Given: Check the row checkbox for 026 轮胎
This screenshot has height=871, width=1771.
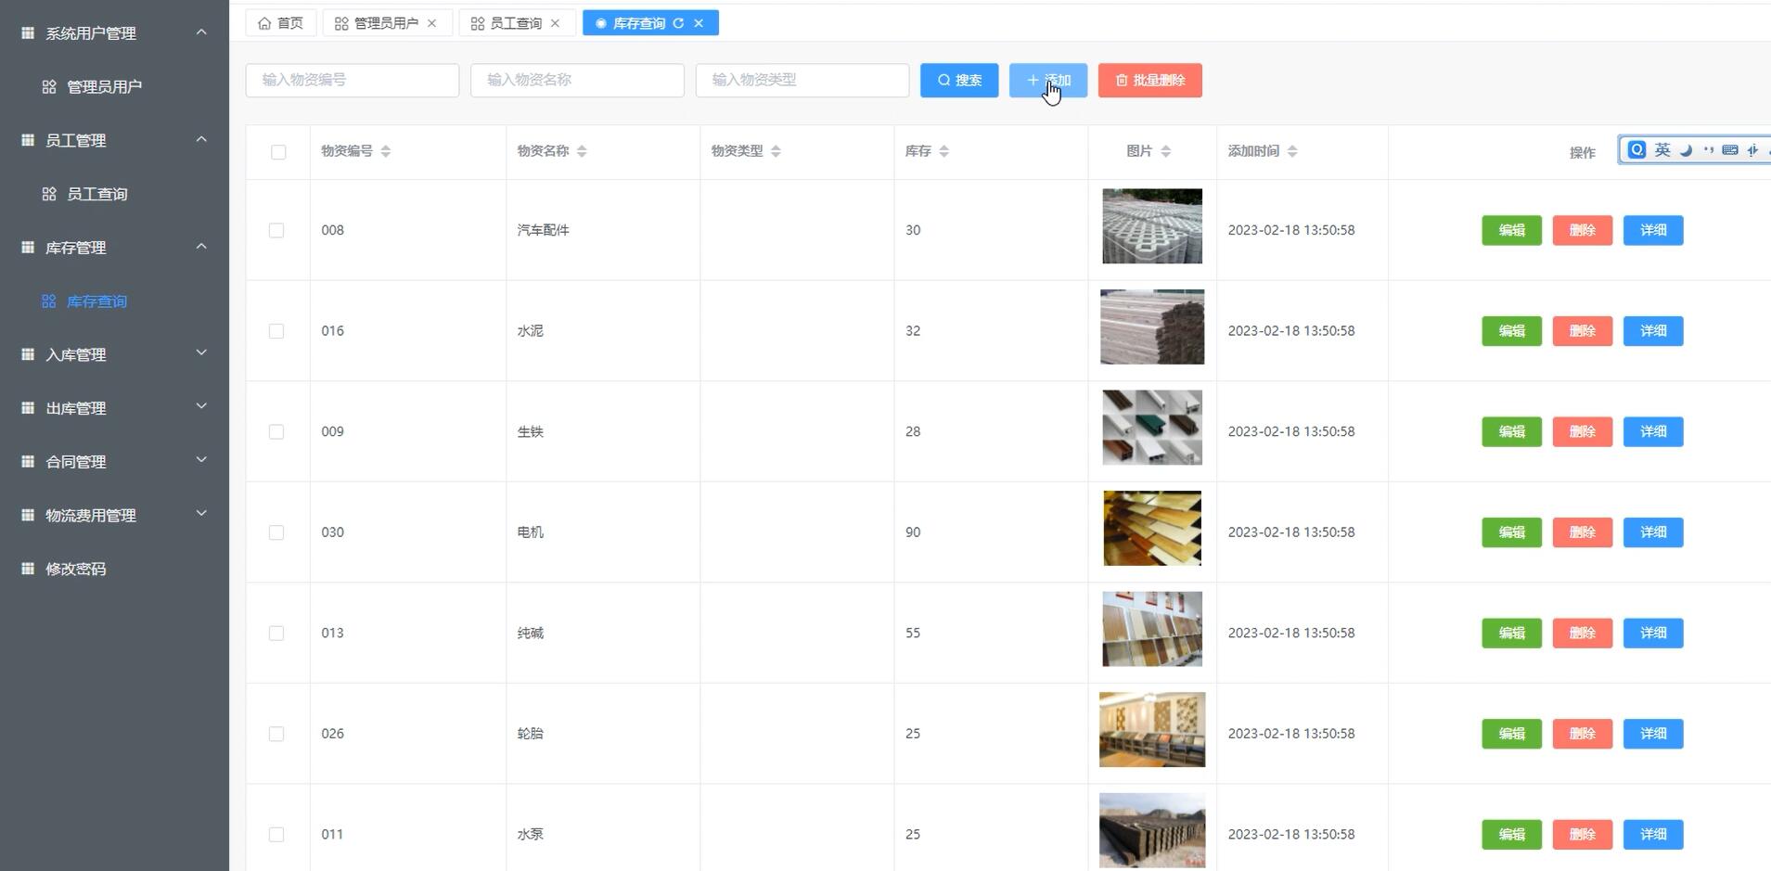Looking at the screenshot, I should (276, 734).
